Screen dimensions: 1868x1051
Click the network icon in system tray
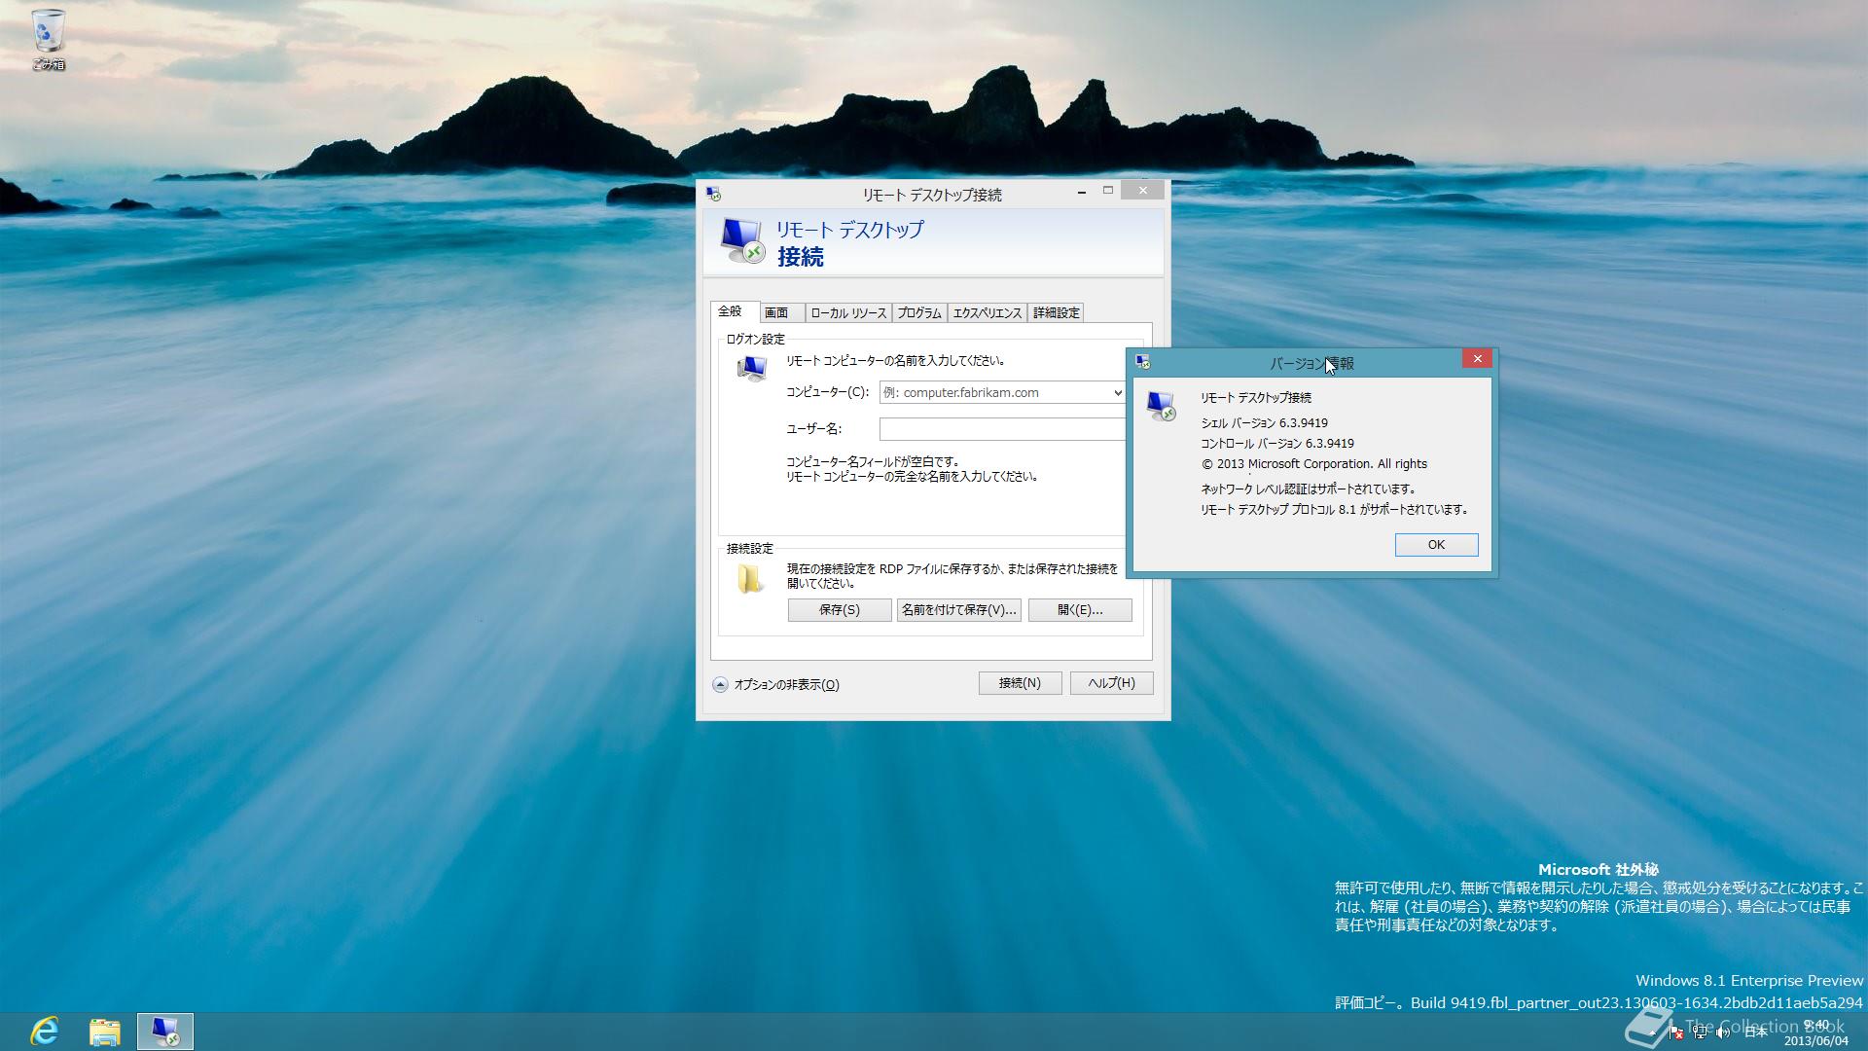(x=1699, y=1033)
